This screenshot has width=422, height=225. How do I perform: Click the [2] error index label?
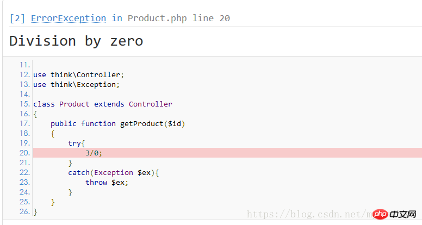pos(17,18)
